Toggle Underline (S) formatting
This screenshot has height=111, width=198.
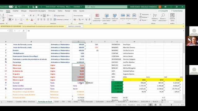click(16, 19)
